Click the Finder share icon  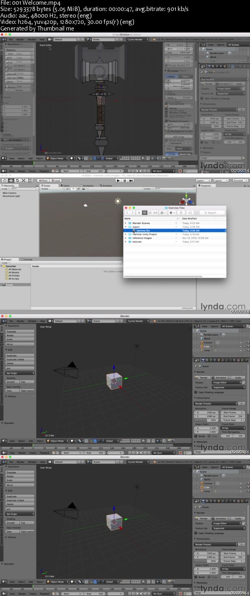181,212
